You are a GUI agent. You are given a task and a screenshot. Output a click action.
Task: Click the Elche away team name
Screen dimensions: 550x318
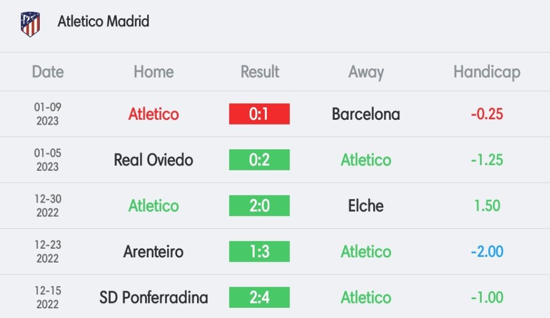tap(366, 206)
